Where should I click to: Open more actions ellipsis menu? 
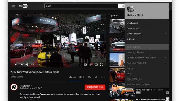tap(103, 77)
